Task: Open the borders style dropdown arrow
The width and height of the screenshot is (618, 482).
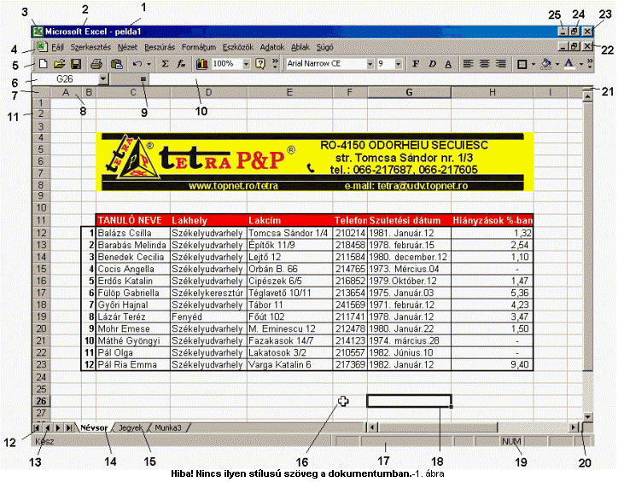Action: pyautogui.click(x=533, y=64)
